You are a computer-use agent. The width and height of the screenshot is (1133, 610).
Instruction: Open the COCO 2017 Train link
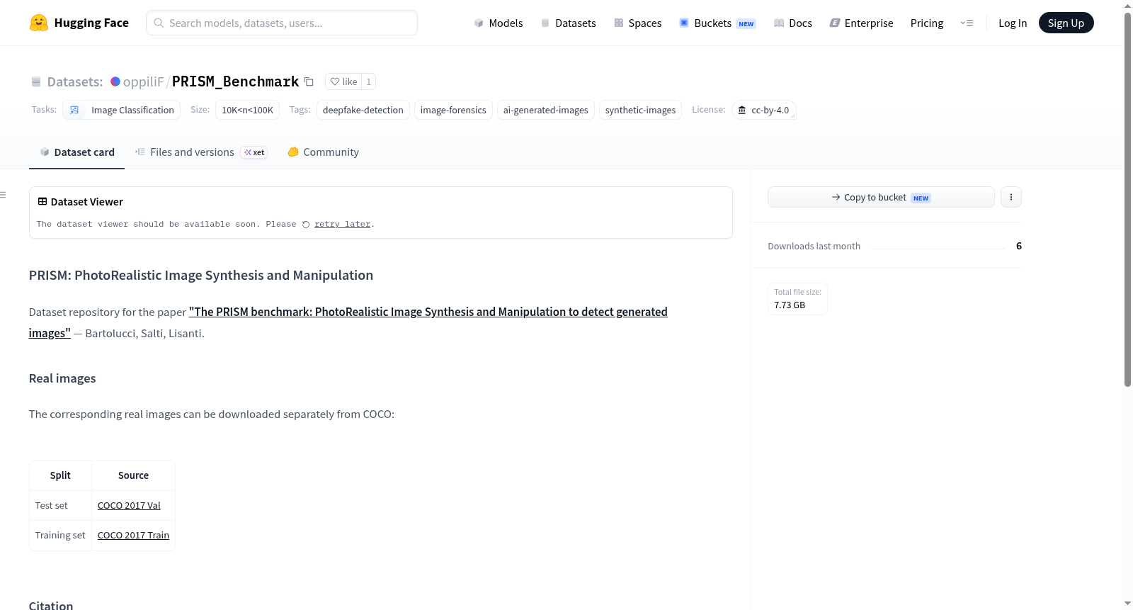tap(133, 536)
